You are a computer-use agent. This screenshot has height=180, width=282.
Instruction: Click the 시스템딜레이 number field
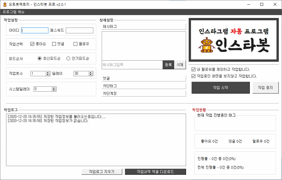[43, 89]
